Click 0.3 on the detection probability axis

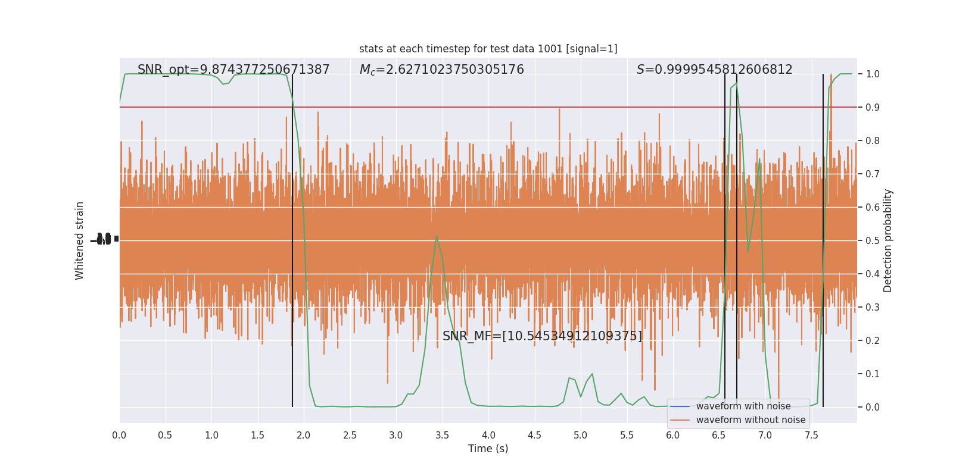click(x=873, y=308)
